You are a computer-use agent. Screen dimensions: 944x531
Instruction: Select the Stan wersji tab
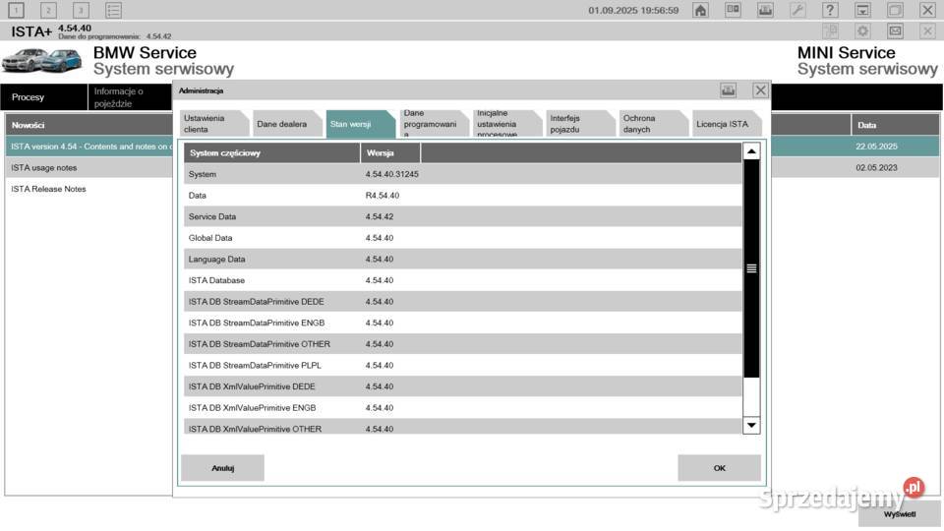(x=360, y=124)
